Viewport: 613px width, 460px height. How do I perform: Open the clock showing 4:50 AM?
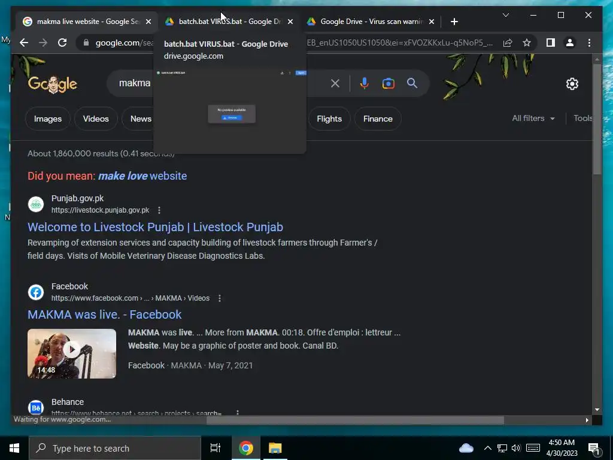click(562, 448)
